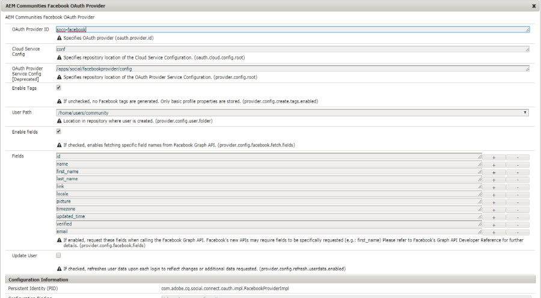Screen dimensions: 541x298
Task: Close the Facebook OAuth Provider dialog
Action: coord(533,6)
